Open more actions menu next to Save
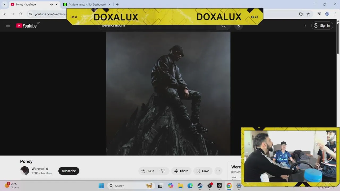Screen dimensions: 340x191 [218, 171]
